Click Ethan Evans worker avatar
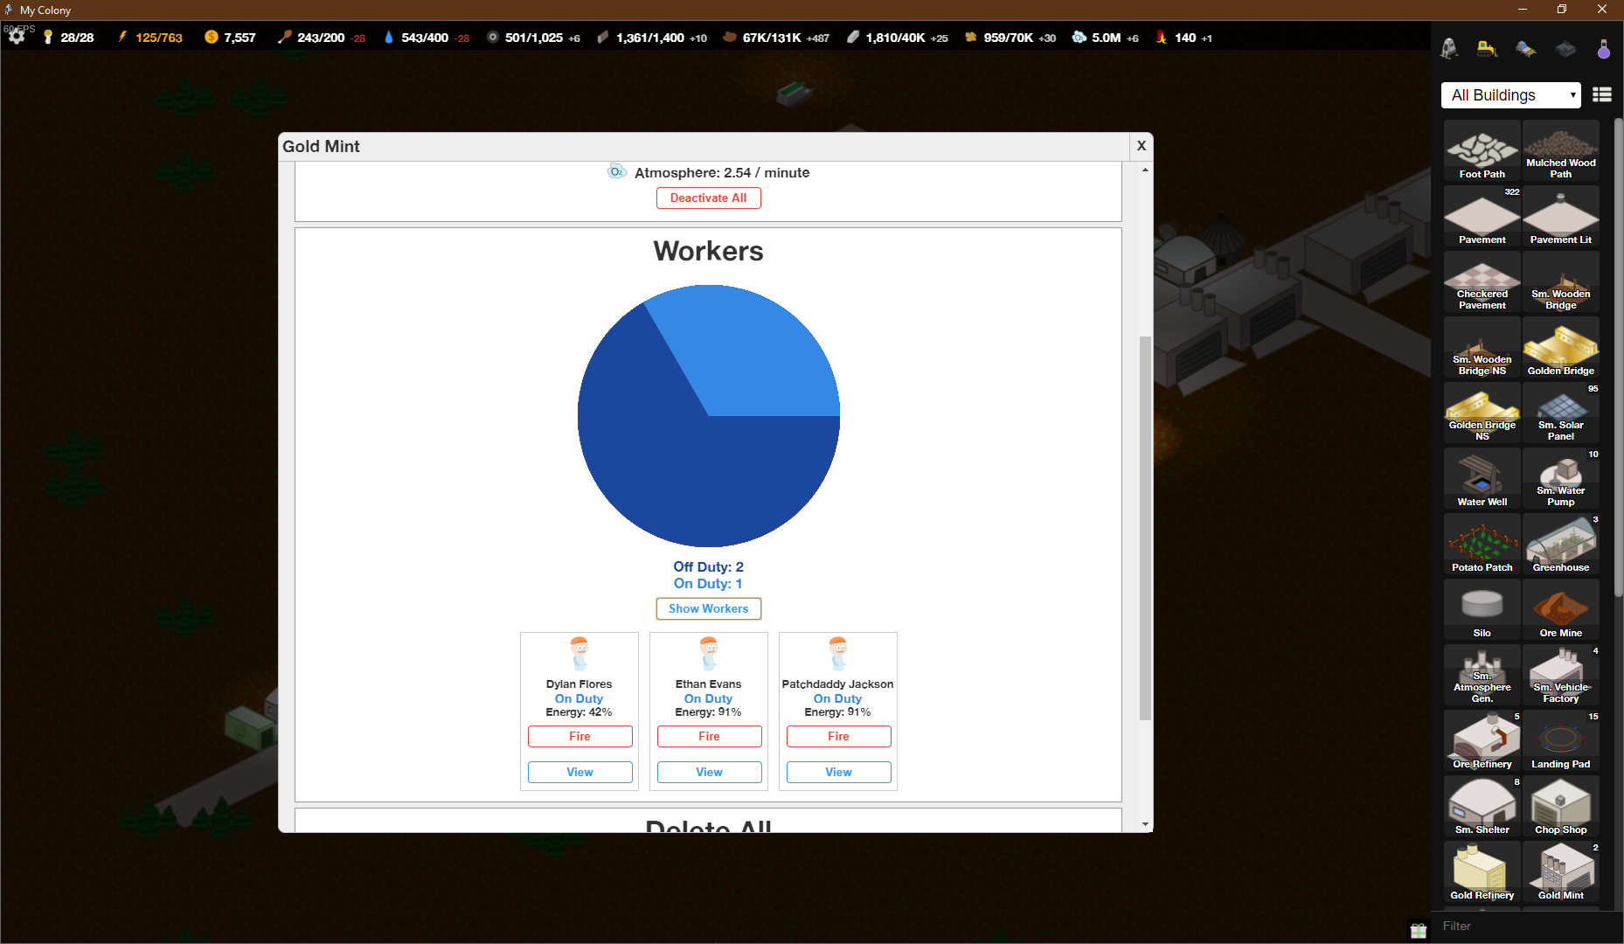 (x=709, y=654)
